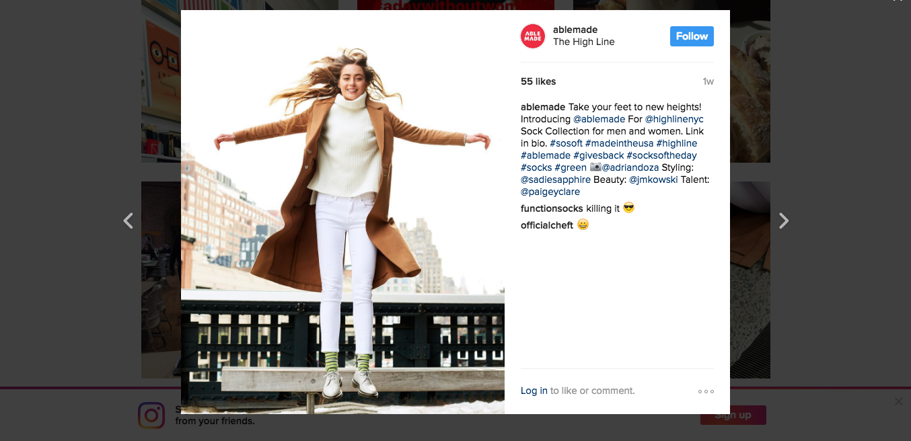
Task: Click the Sign up button in banner
Action: pos(733,415)
